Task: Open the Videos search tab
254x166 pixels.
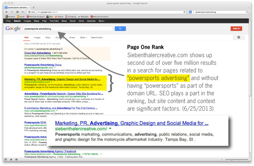Action: pyautogui.click(x=72, y=37)
